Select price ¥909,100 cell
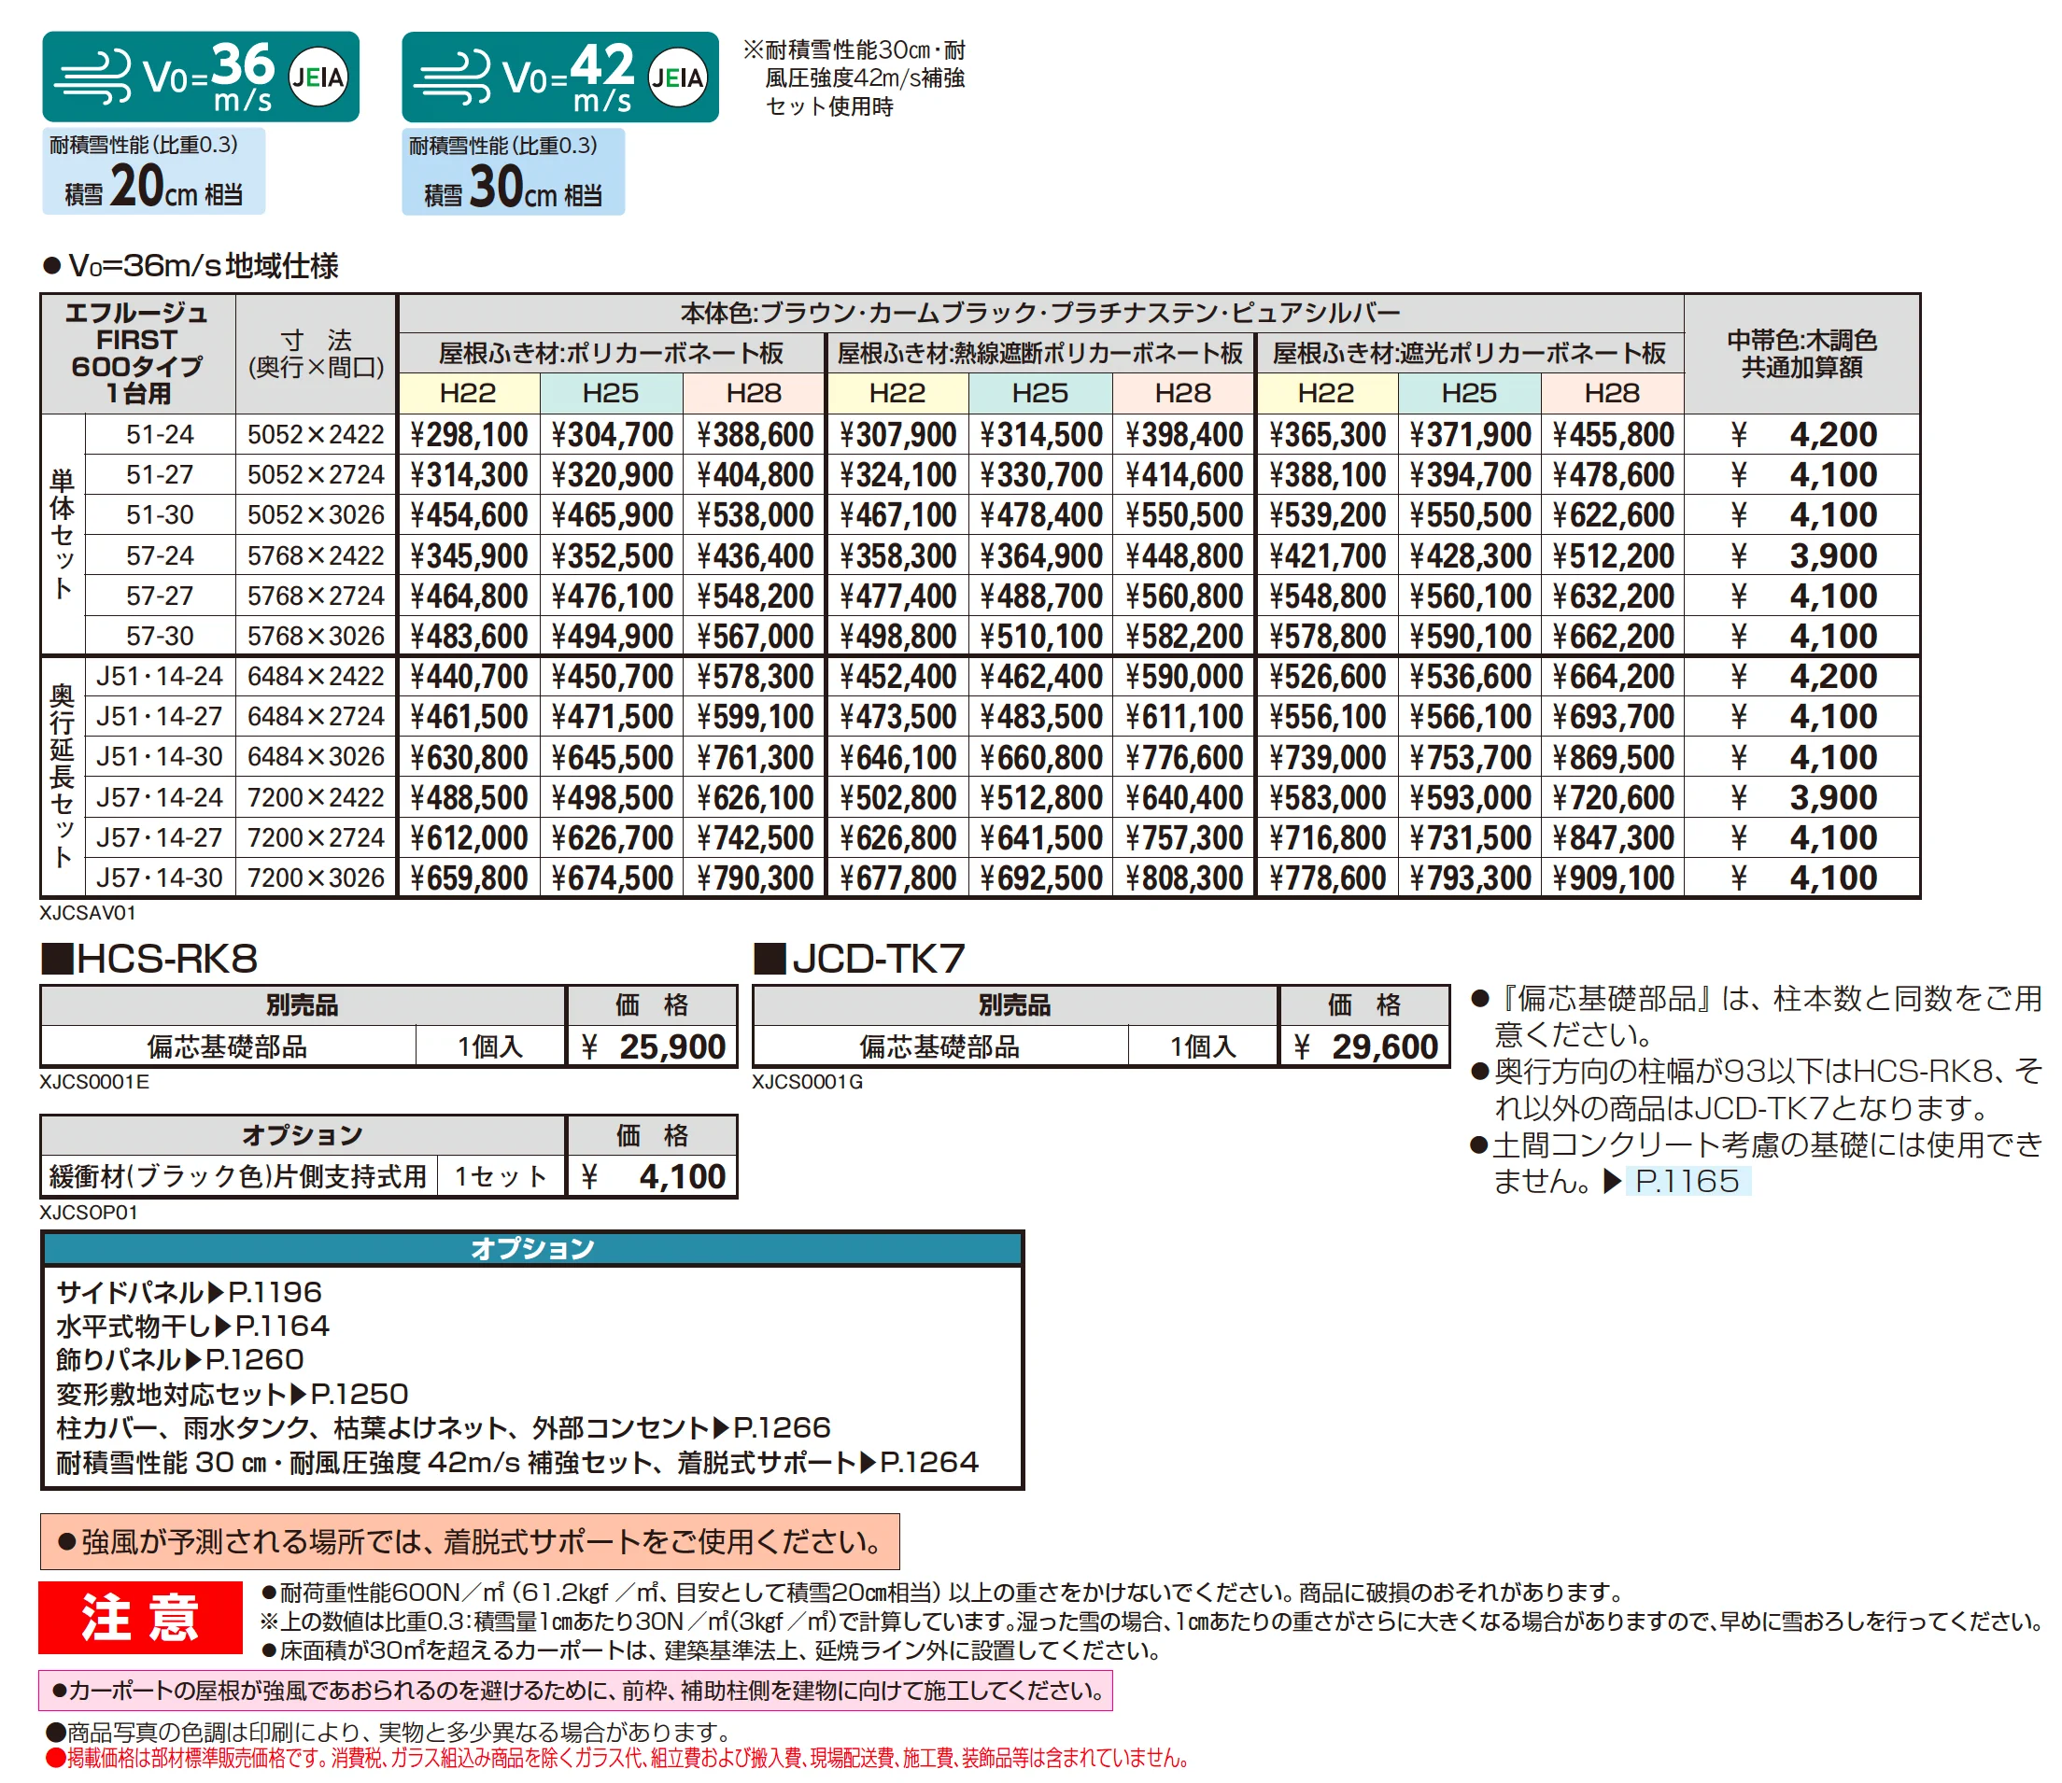This screenshot has height=1783, width=2062. (1613, 877)
